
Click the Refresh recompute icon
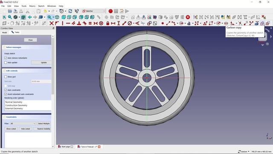(70, 11)
